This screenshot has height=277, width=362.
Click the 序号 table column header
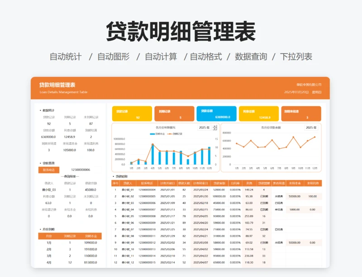click(x=115, y=183)
